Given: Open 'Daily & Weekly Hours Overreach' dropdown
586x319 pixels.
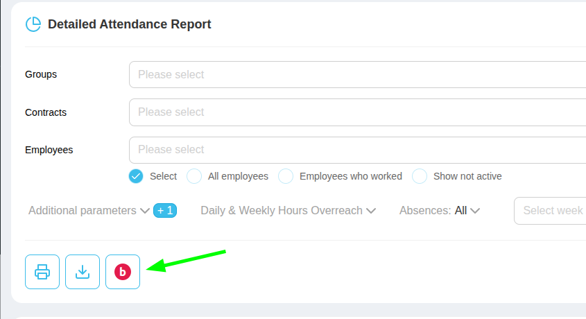Looking at the screenshot, I should (x=288, y=210).
